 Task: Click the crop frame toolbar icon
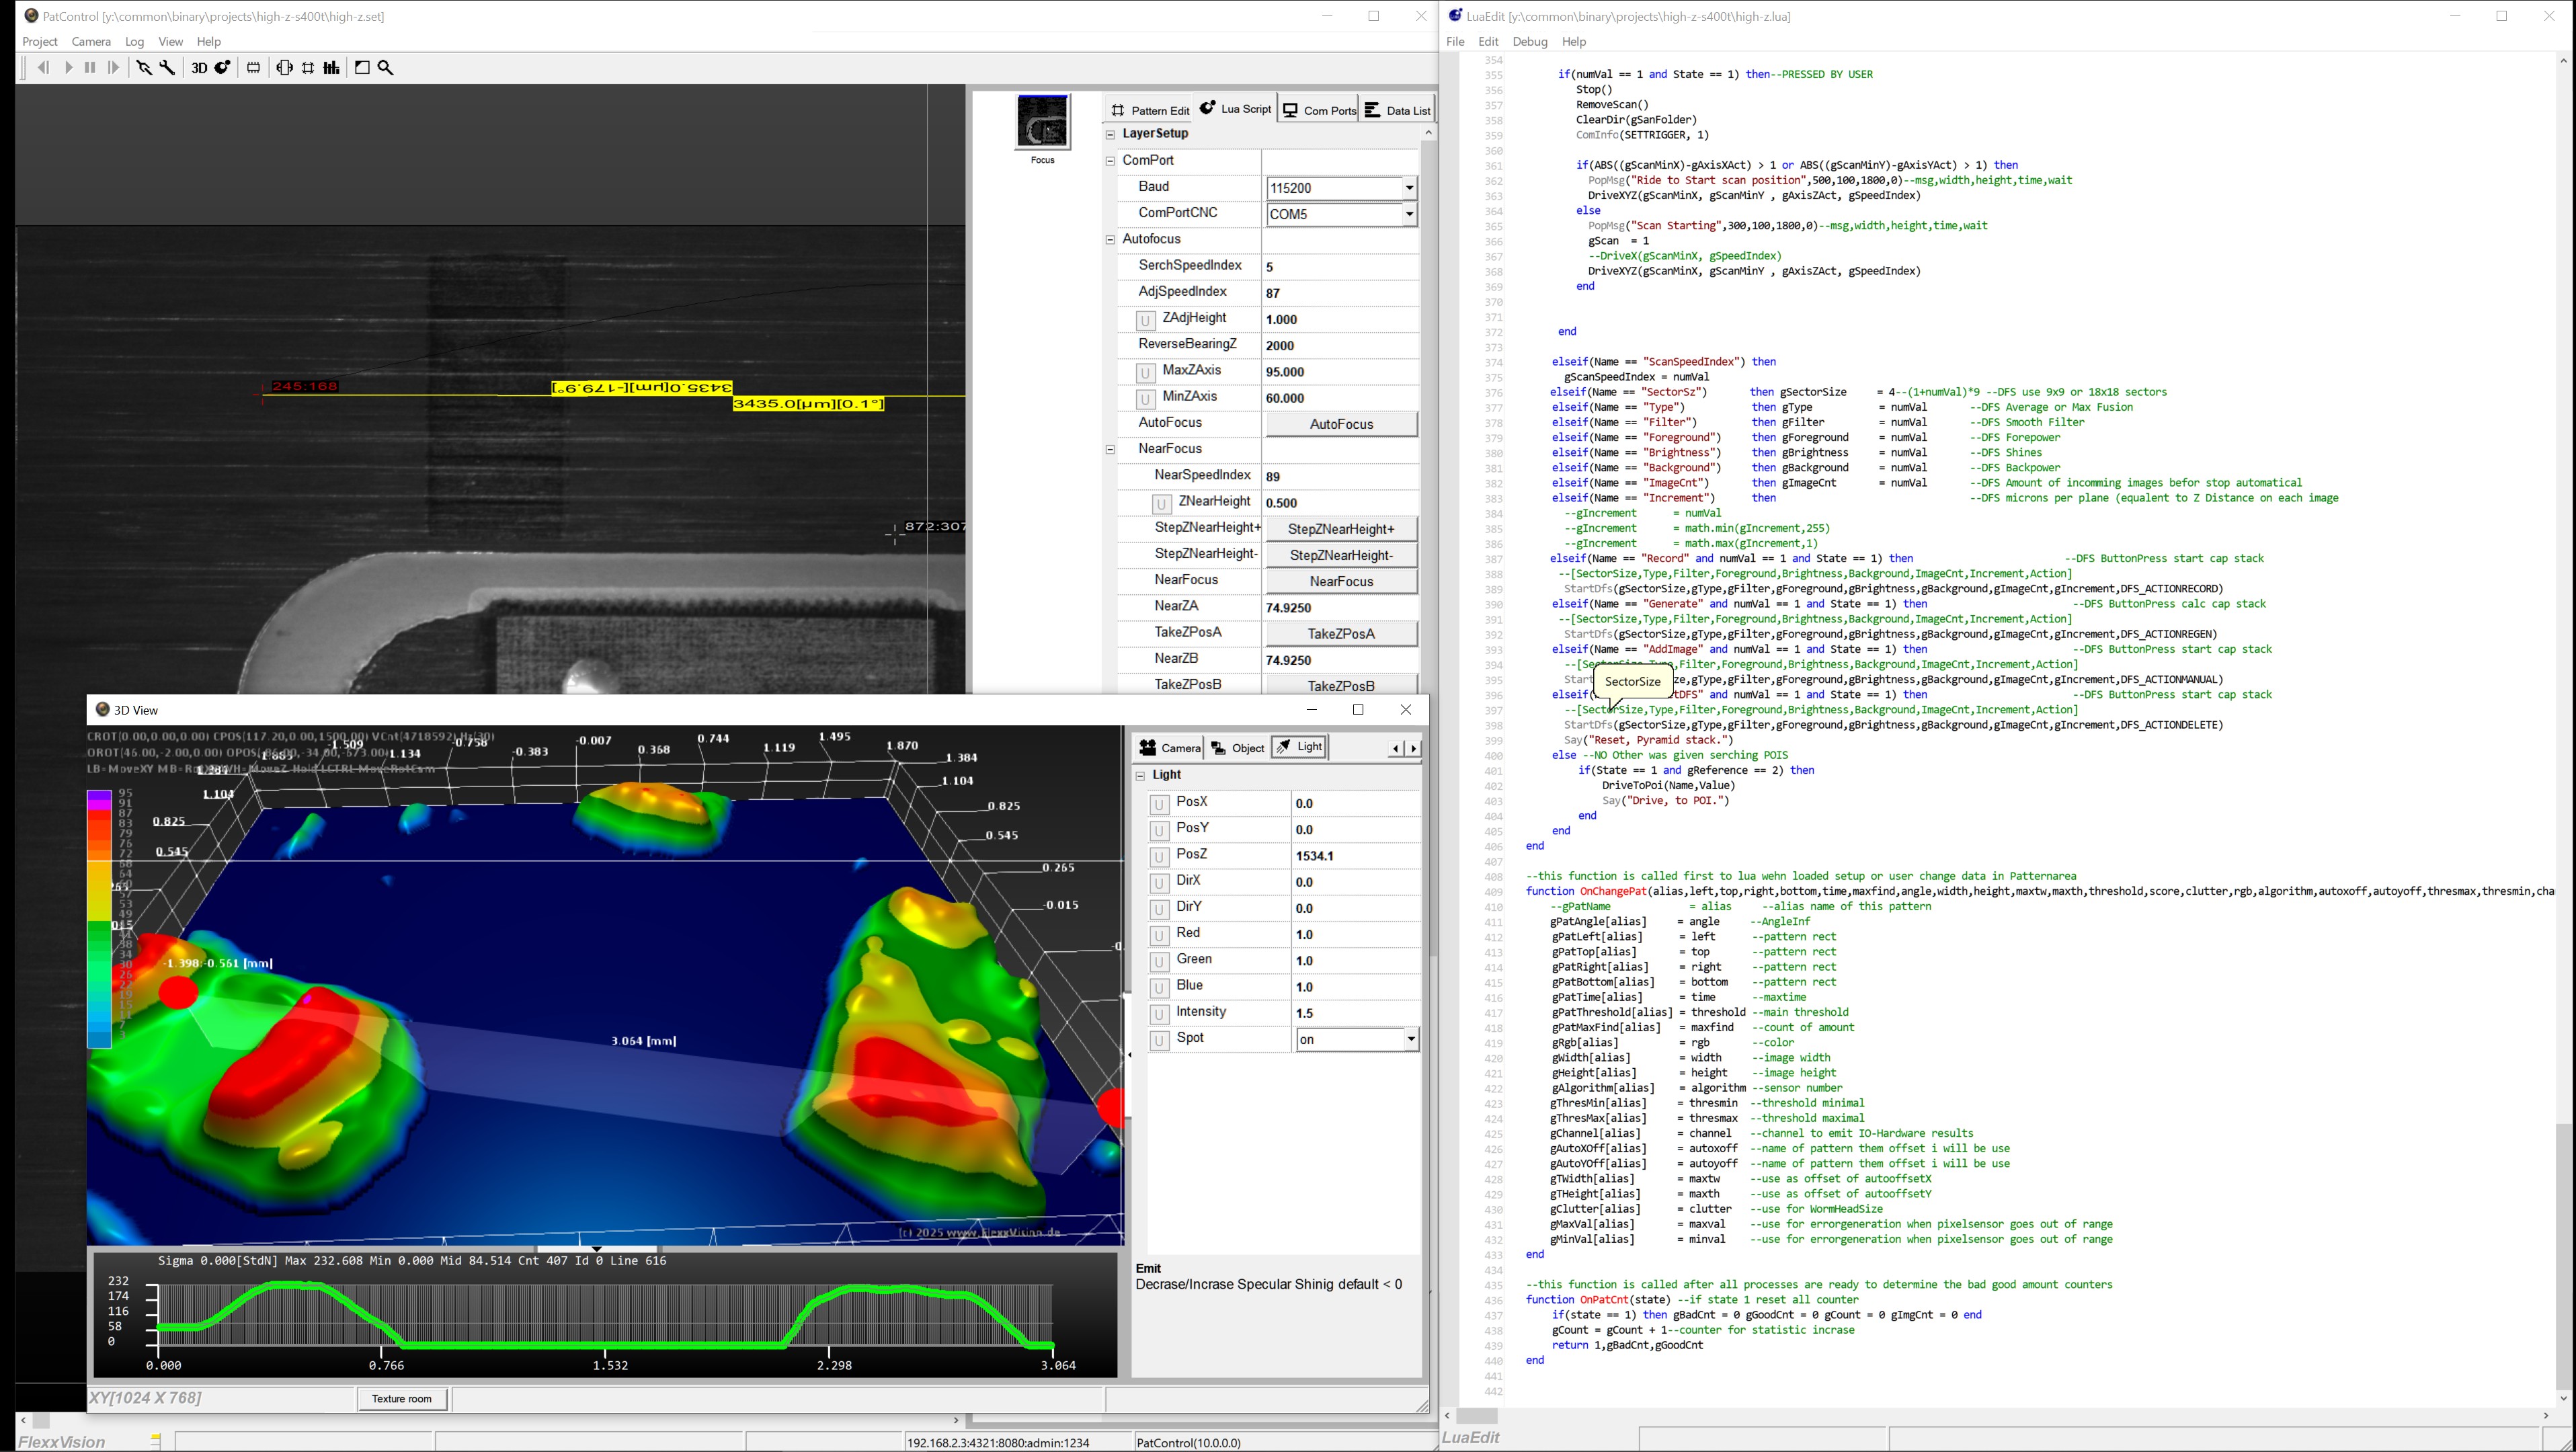click(308, 68)
